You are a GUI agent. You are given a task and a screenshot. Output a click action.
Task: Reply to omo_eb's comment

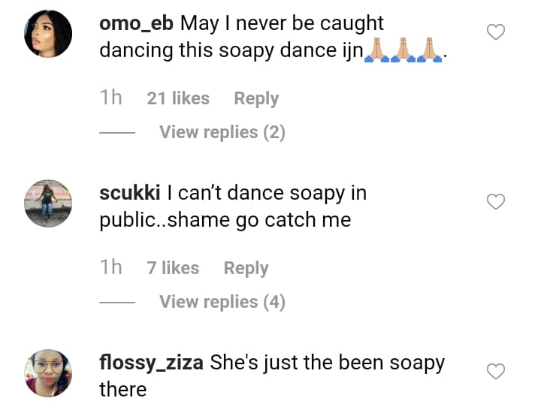pos(256,98)
